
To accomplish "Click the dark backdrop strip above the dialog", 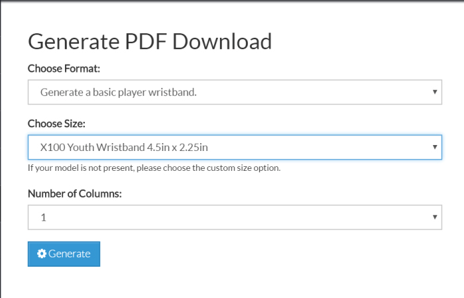I will click(232, 1).
